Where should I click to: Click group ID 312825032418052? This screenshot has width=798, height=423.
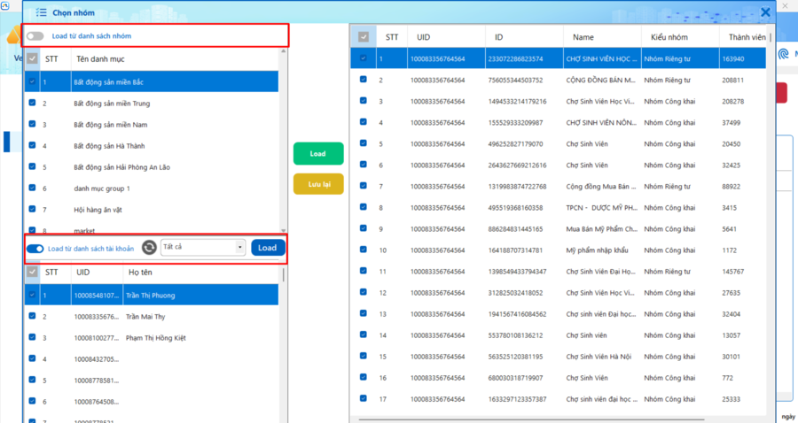tap(515, 293)
